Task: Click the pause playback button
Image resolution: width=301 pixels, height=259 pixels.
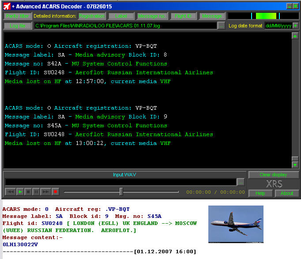Action: point(36,192)
